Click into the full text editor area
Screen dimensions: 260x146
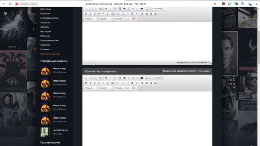coord(147,118)
